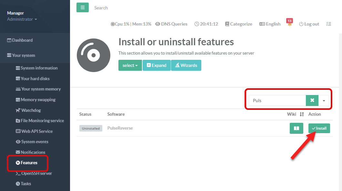
Task: Click the Expand button
Action: [x=156, y=65]
